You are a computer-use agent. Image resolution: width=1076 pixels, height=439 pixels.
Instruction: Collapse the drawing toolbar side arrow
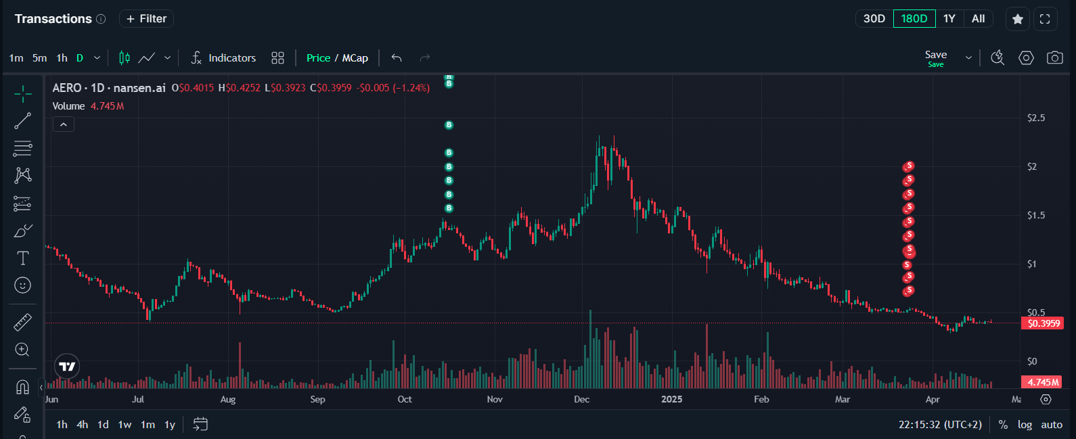41,388
